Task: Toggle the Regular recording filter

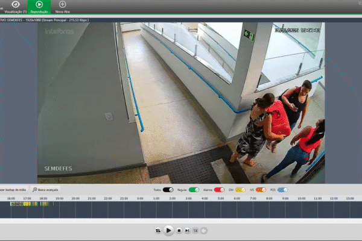Action: click(194, 189)
